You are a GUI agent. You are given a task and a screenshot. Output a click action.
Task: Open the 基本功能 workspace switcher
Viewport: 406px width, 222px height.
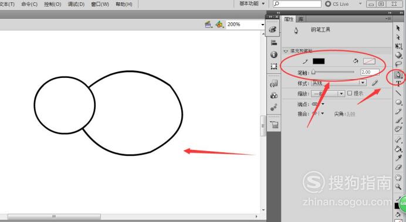pos(252,4)
